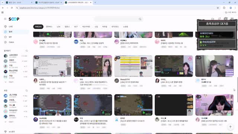Bookmark this page with the star icon
The width and height of the screenshot is (238, 134).
point(218,8)
